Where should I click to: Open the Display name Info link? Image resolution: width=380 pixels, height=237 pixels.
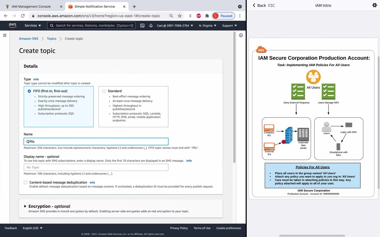coord(189,161)
